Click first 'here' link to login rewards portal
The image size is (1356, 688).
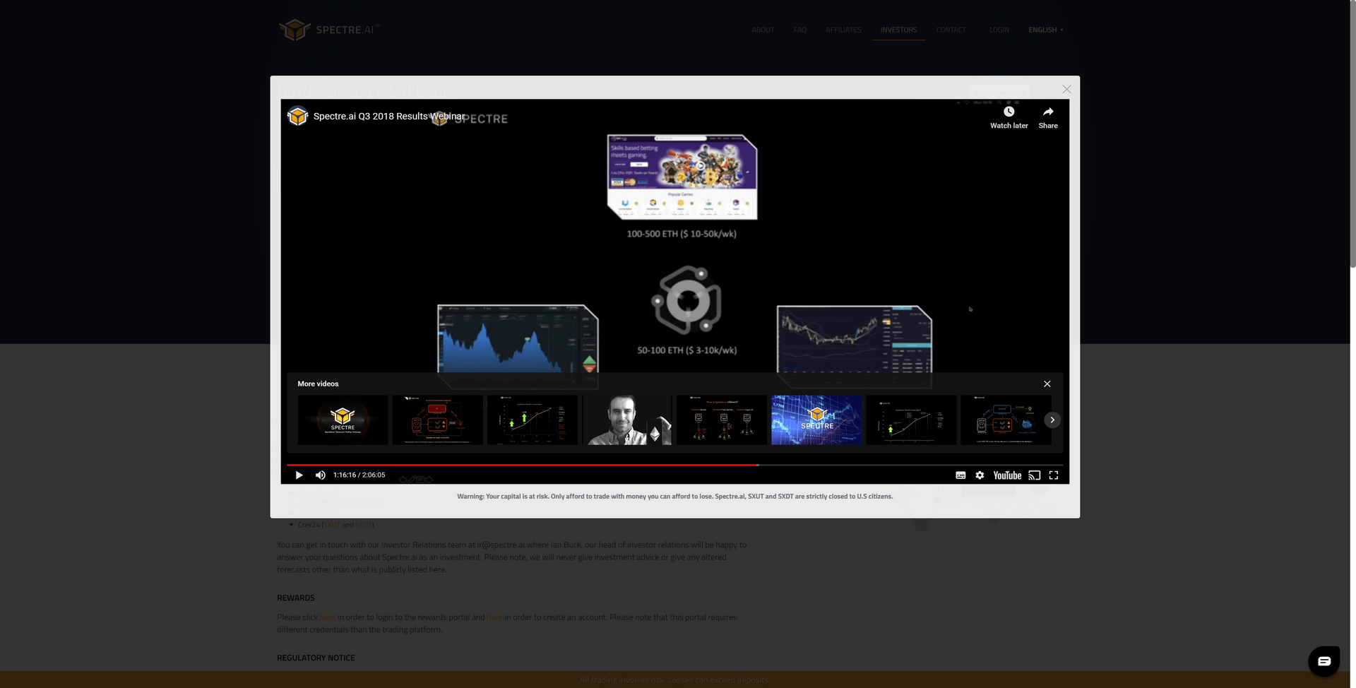tap(327, 617)
